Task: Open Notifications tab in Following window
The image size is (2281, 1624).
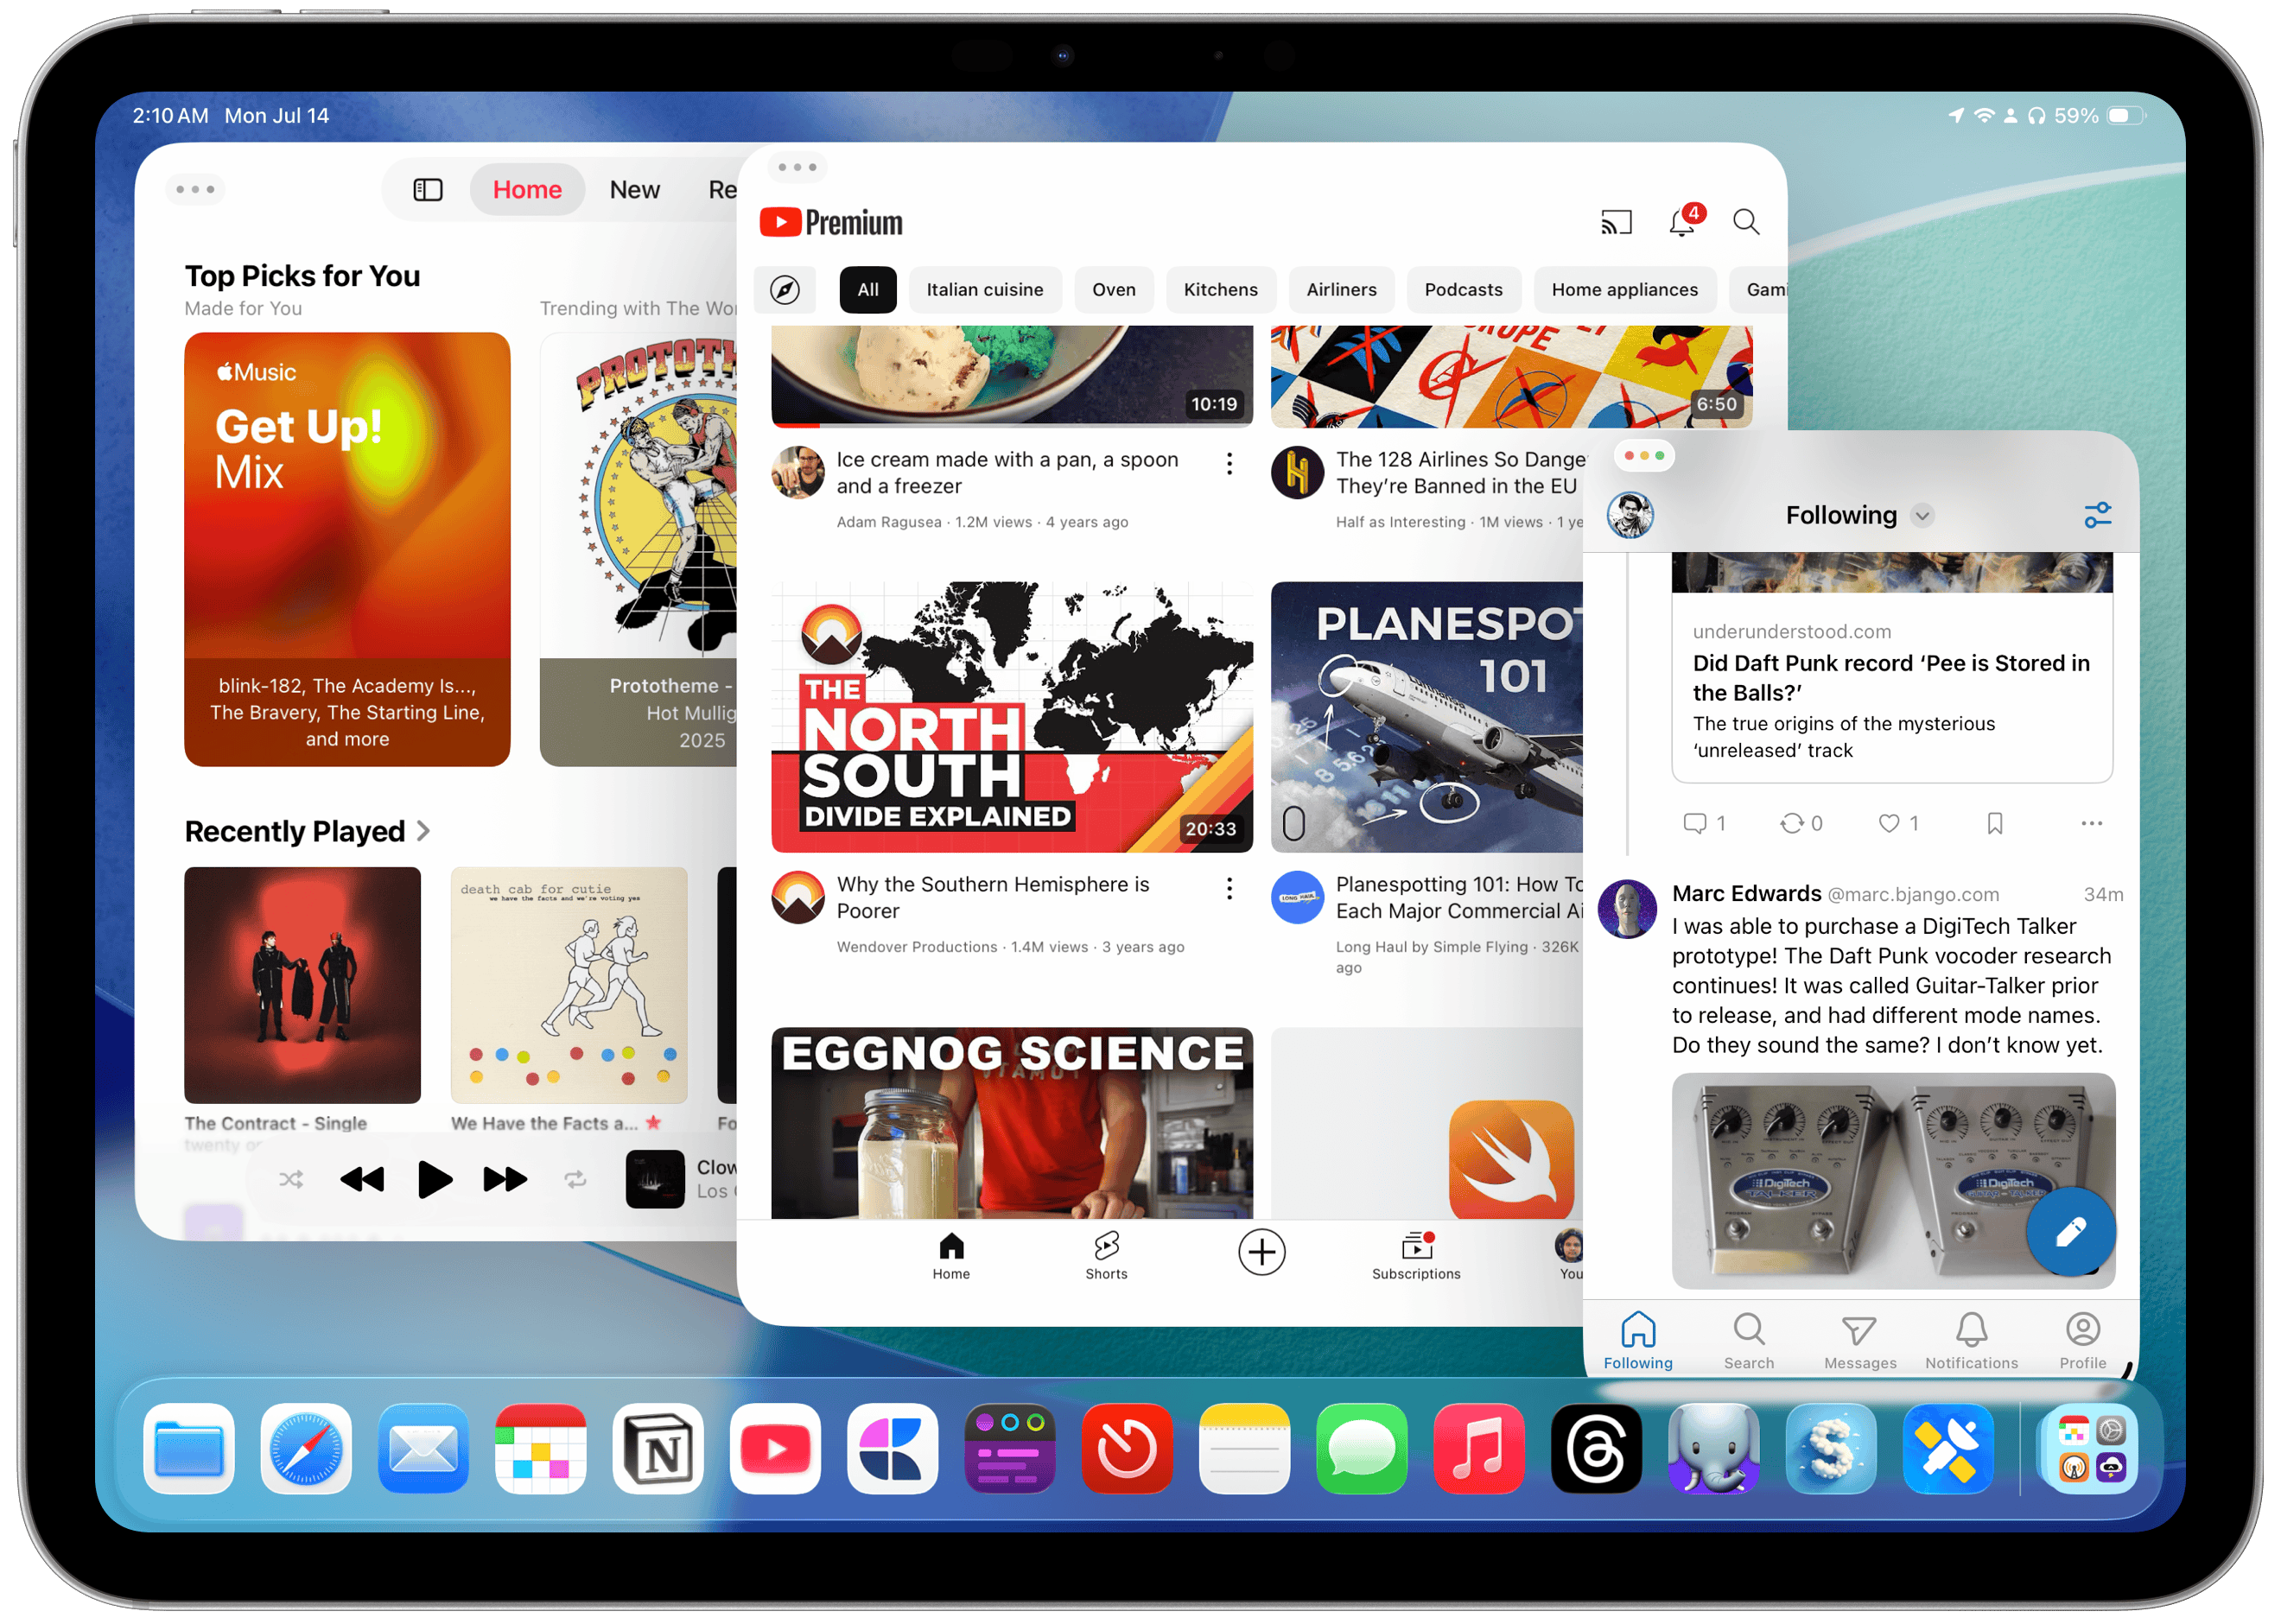Action: pos(1971,1341)
